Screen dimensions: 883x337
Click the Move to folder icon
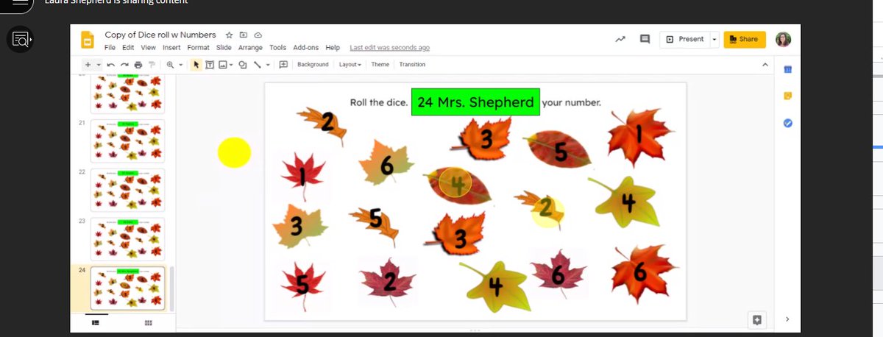[x=244, y=35]
